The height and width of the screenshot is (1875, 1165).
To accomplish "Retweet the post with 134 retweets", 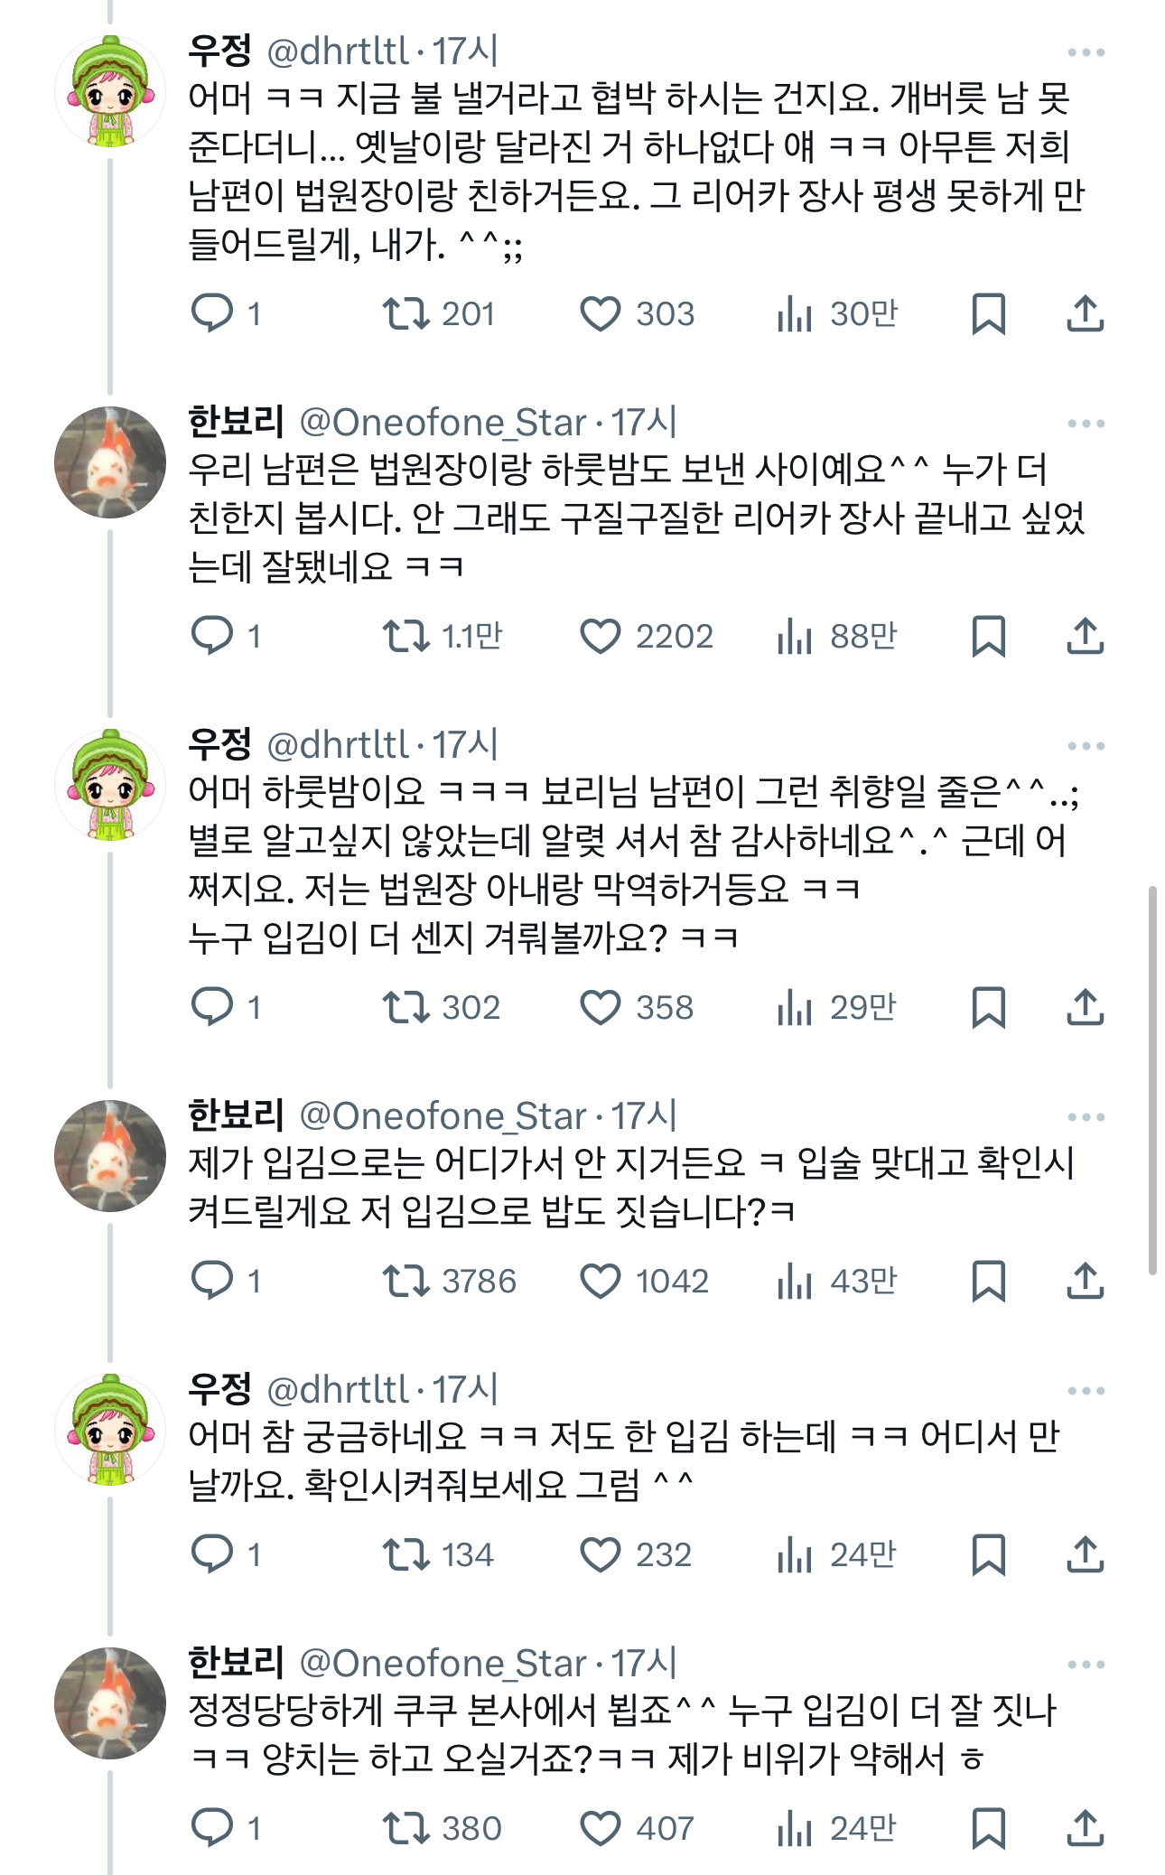I will (x=405, y=1554).
